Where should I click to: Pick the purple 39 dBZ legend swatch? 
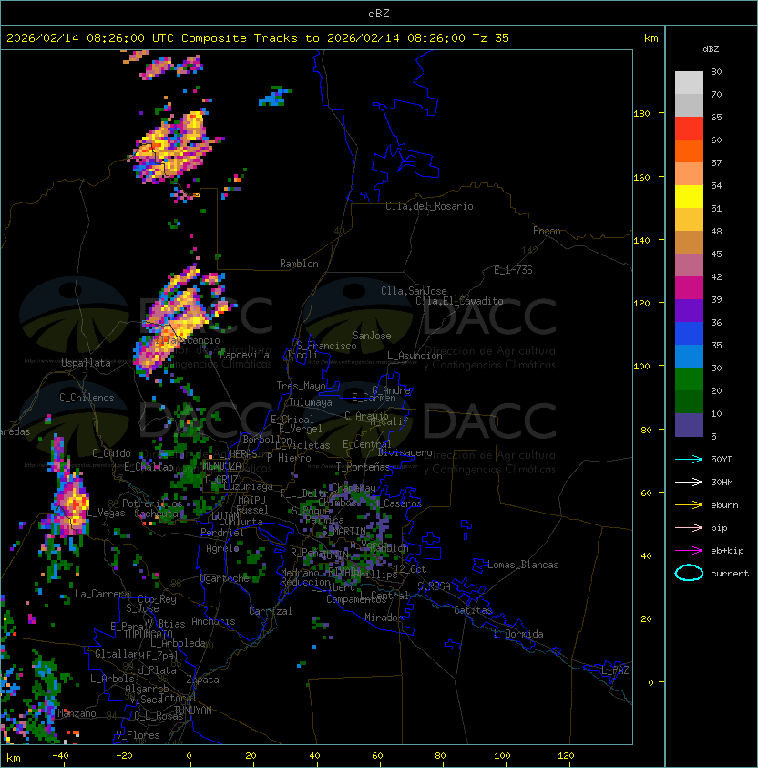689,310
